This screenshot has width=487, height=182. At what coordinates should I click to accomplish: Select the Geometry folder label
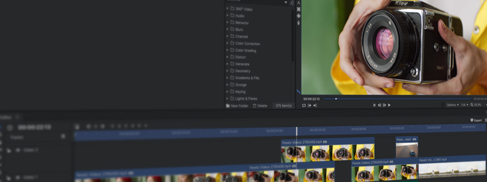coord(242,71)
